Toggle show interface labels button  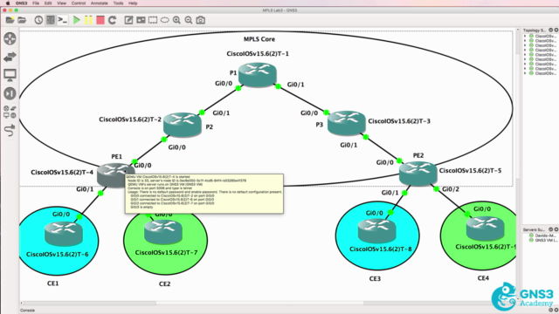[51, 20]
